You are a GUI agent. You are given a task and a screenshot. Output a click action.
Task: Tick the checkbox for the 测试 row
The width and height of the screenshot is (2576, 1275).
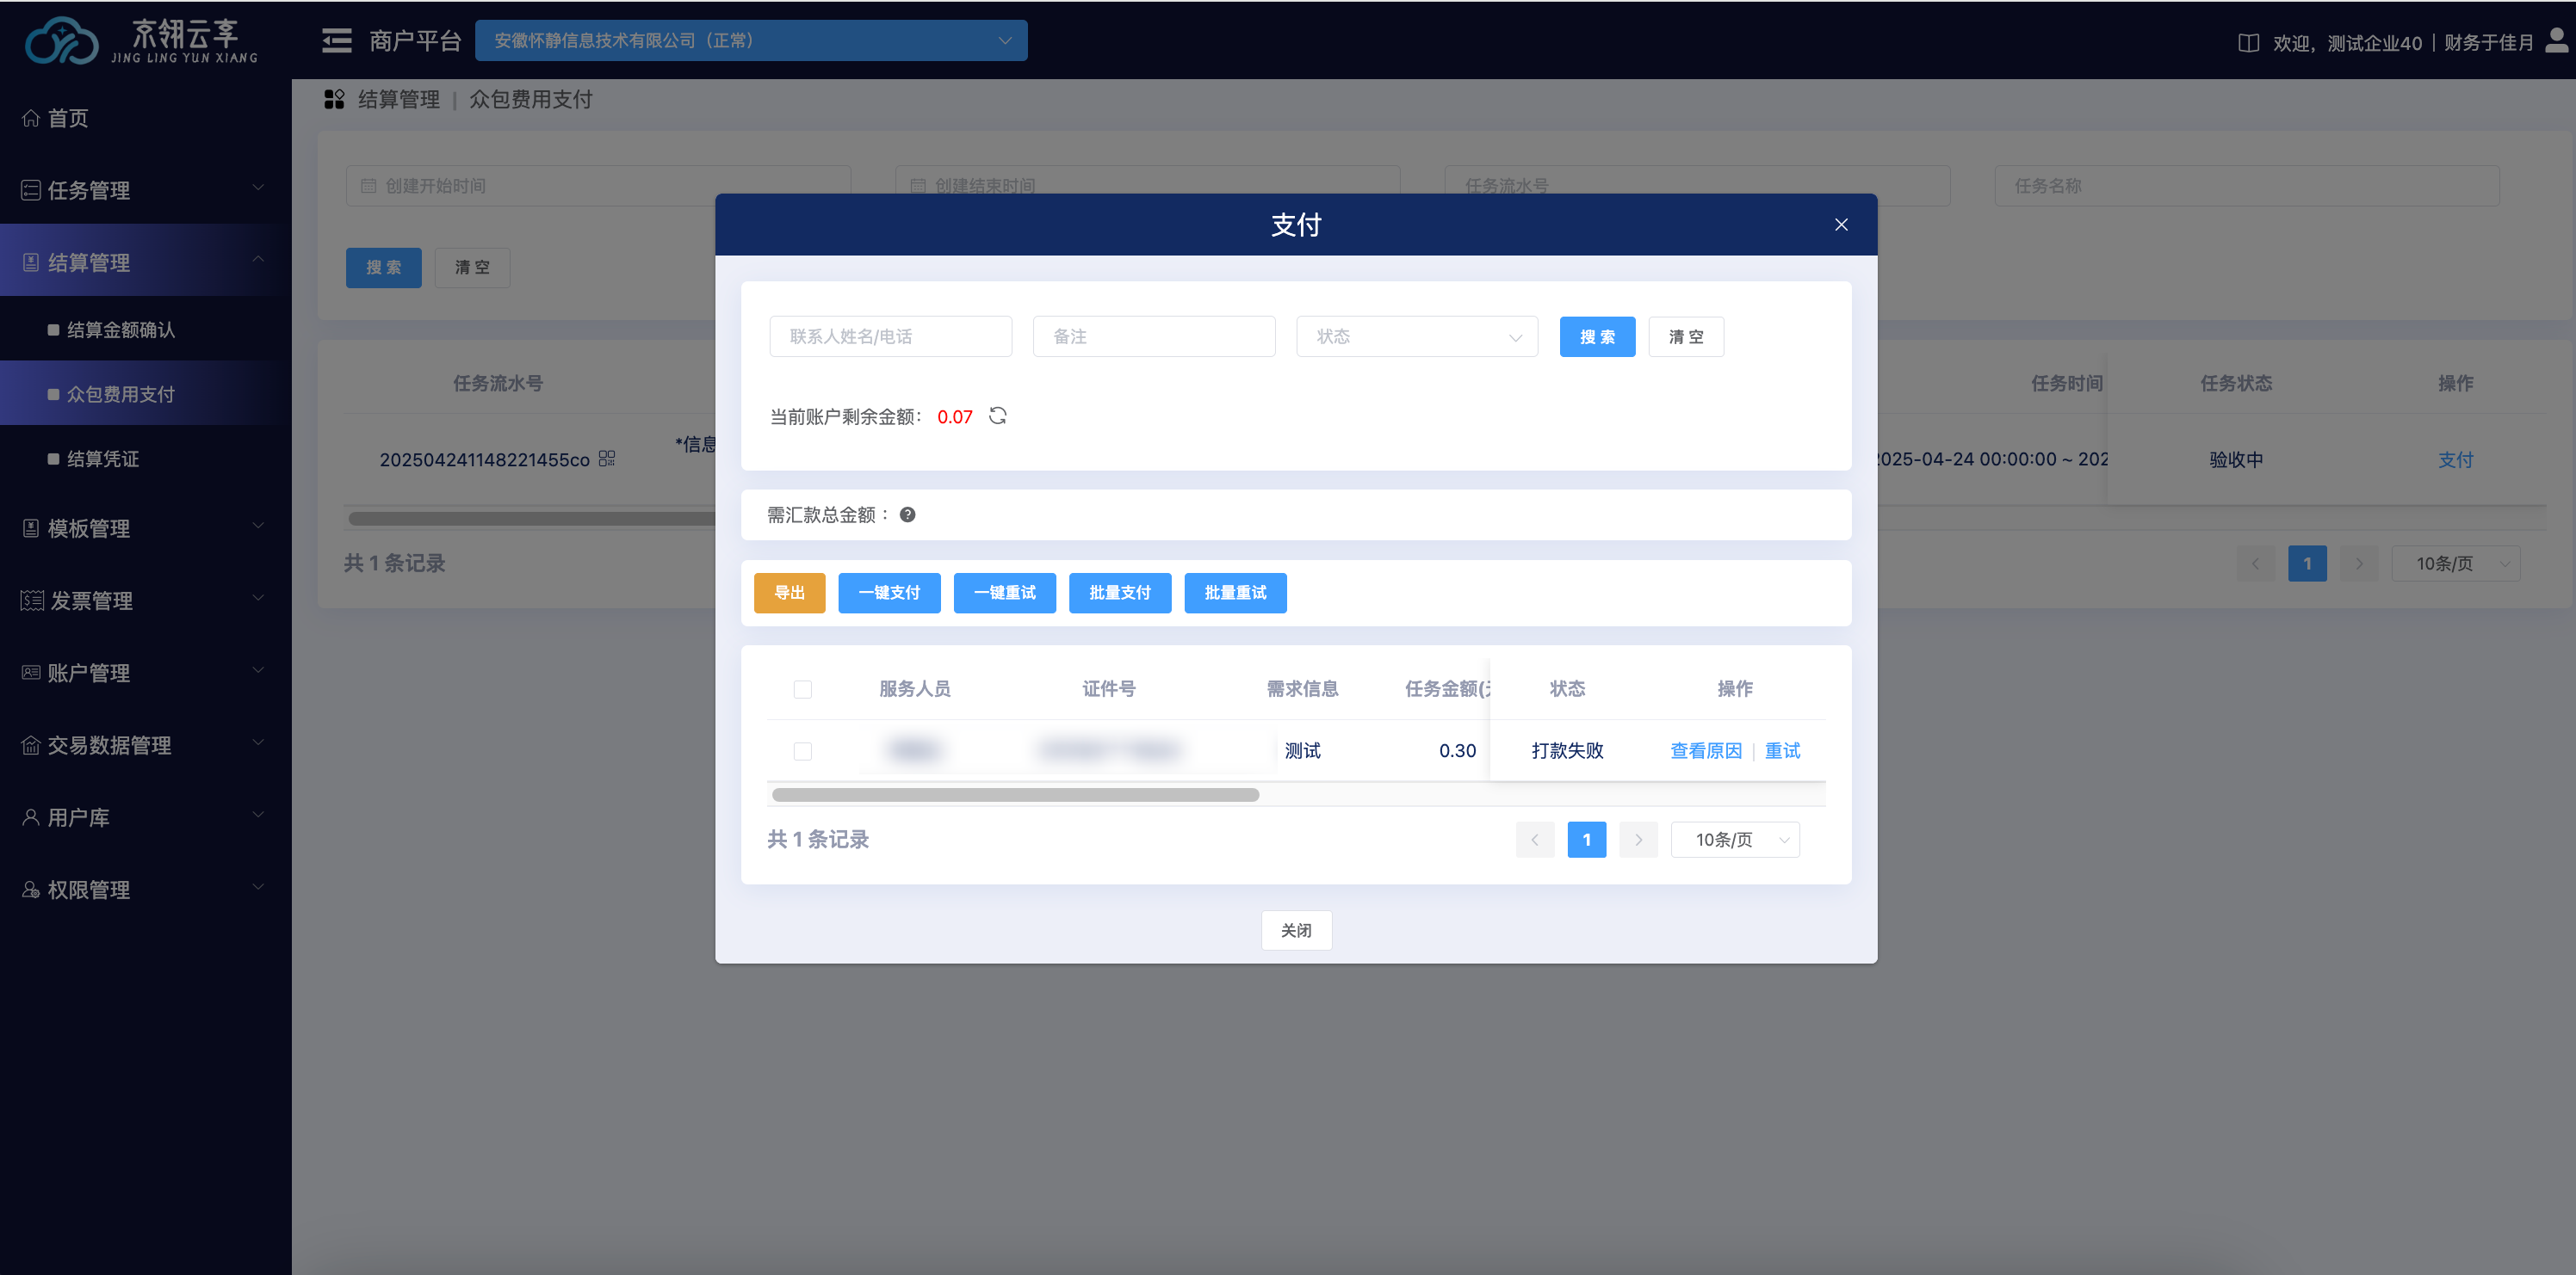click(x=802, y=751)
